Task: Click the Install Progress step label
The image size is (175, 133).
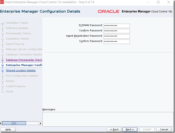Action: (16, 86)
